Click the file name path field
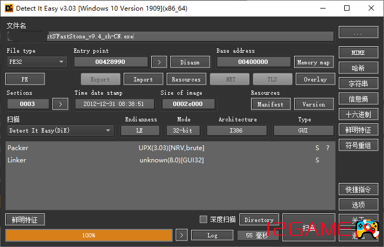 click(x=170, y=36)
